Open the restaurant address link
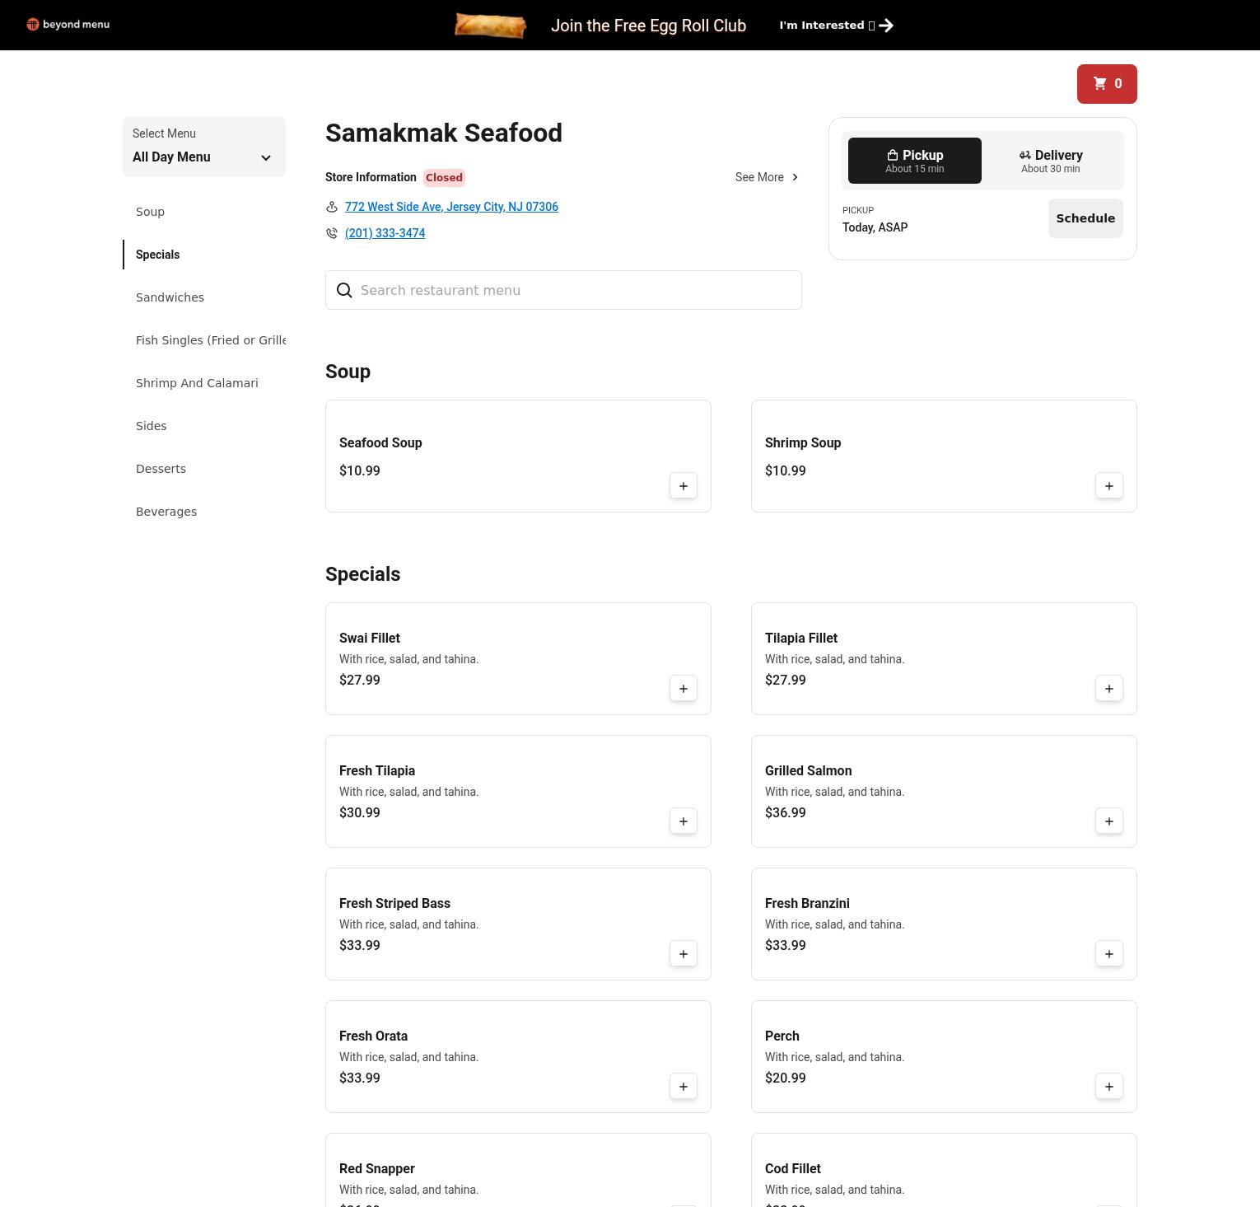Viewport: 1260px width, 1207px height. 451,207
